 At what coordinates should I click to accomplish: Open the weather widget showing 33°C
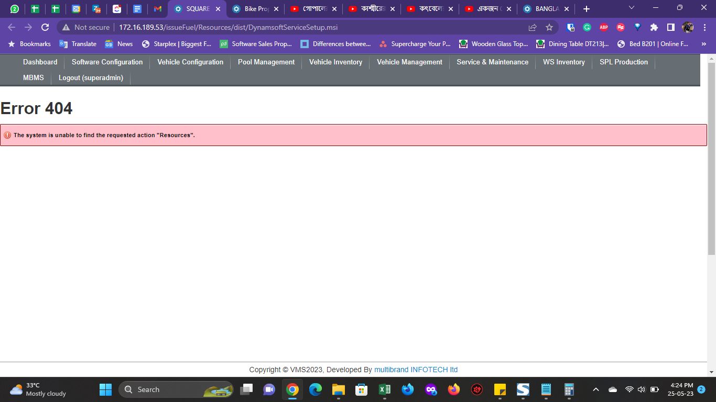pyautogui.click(x=38, y=389)
